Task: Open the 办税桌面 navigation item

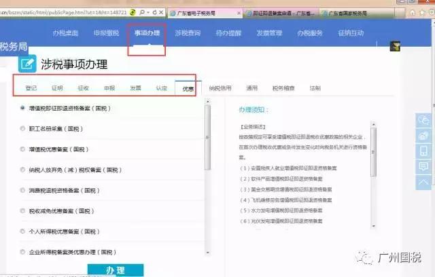Action: click(x=65, y=33)
